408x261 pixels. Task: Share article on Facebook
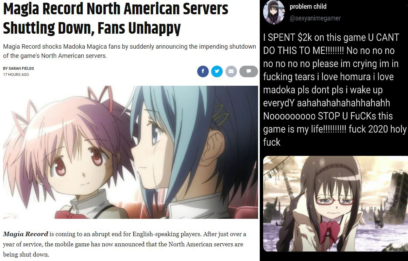[x=203, y=71]
